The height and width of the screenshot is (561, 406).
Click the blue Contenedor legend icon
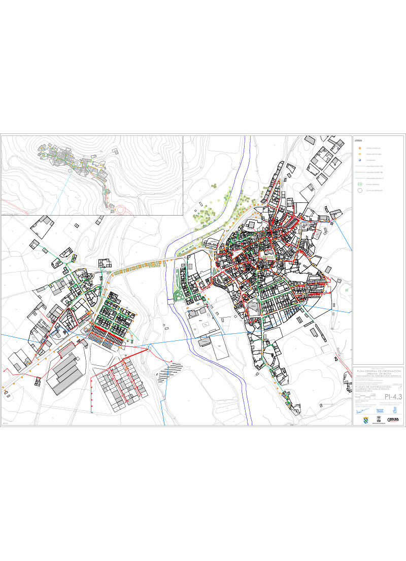coord(359,159)
